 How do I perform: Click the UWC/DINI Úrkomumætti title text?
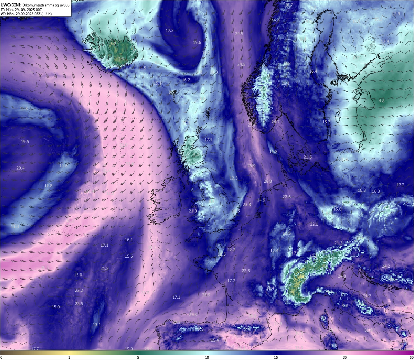[x=35, y=5]
